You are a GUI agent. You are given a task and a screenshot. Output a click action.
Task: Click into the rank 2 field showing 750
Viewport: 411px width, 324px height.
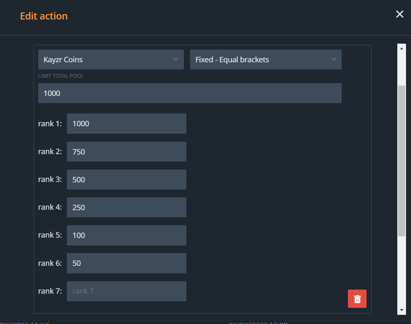pyautogui.click(x=126, y=152)
